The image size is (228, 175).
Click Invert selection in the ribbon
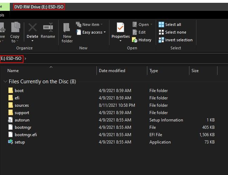[175, 40]
